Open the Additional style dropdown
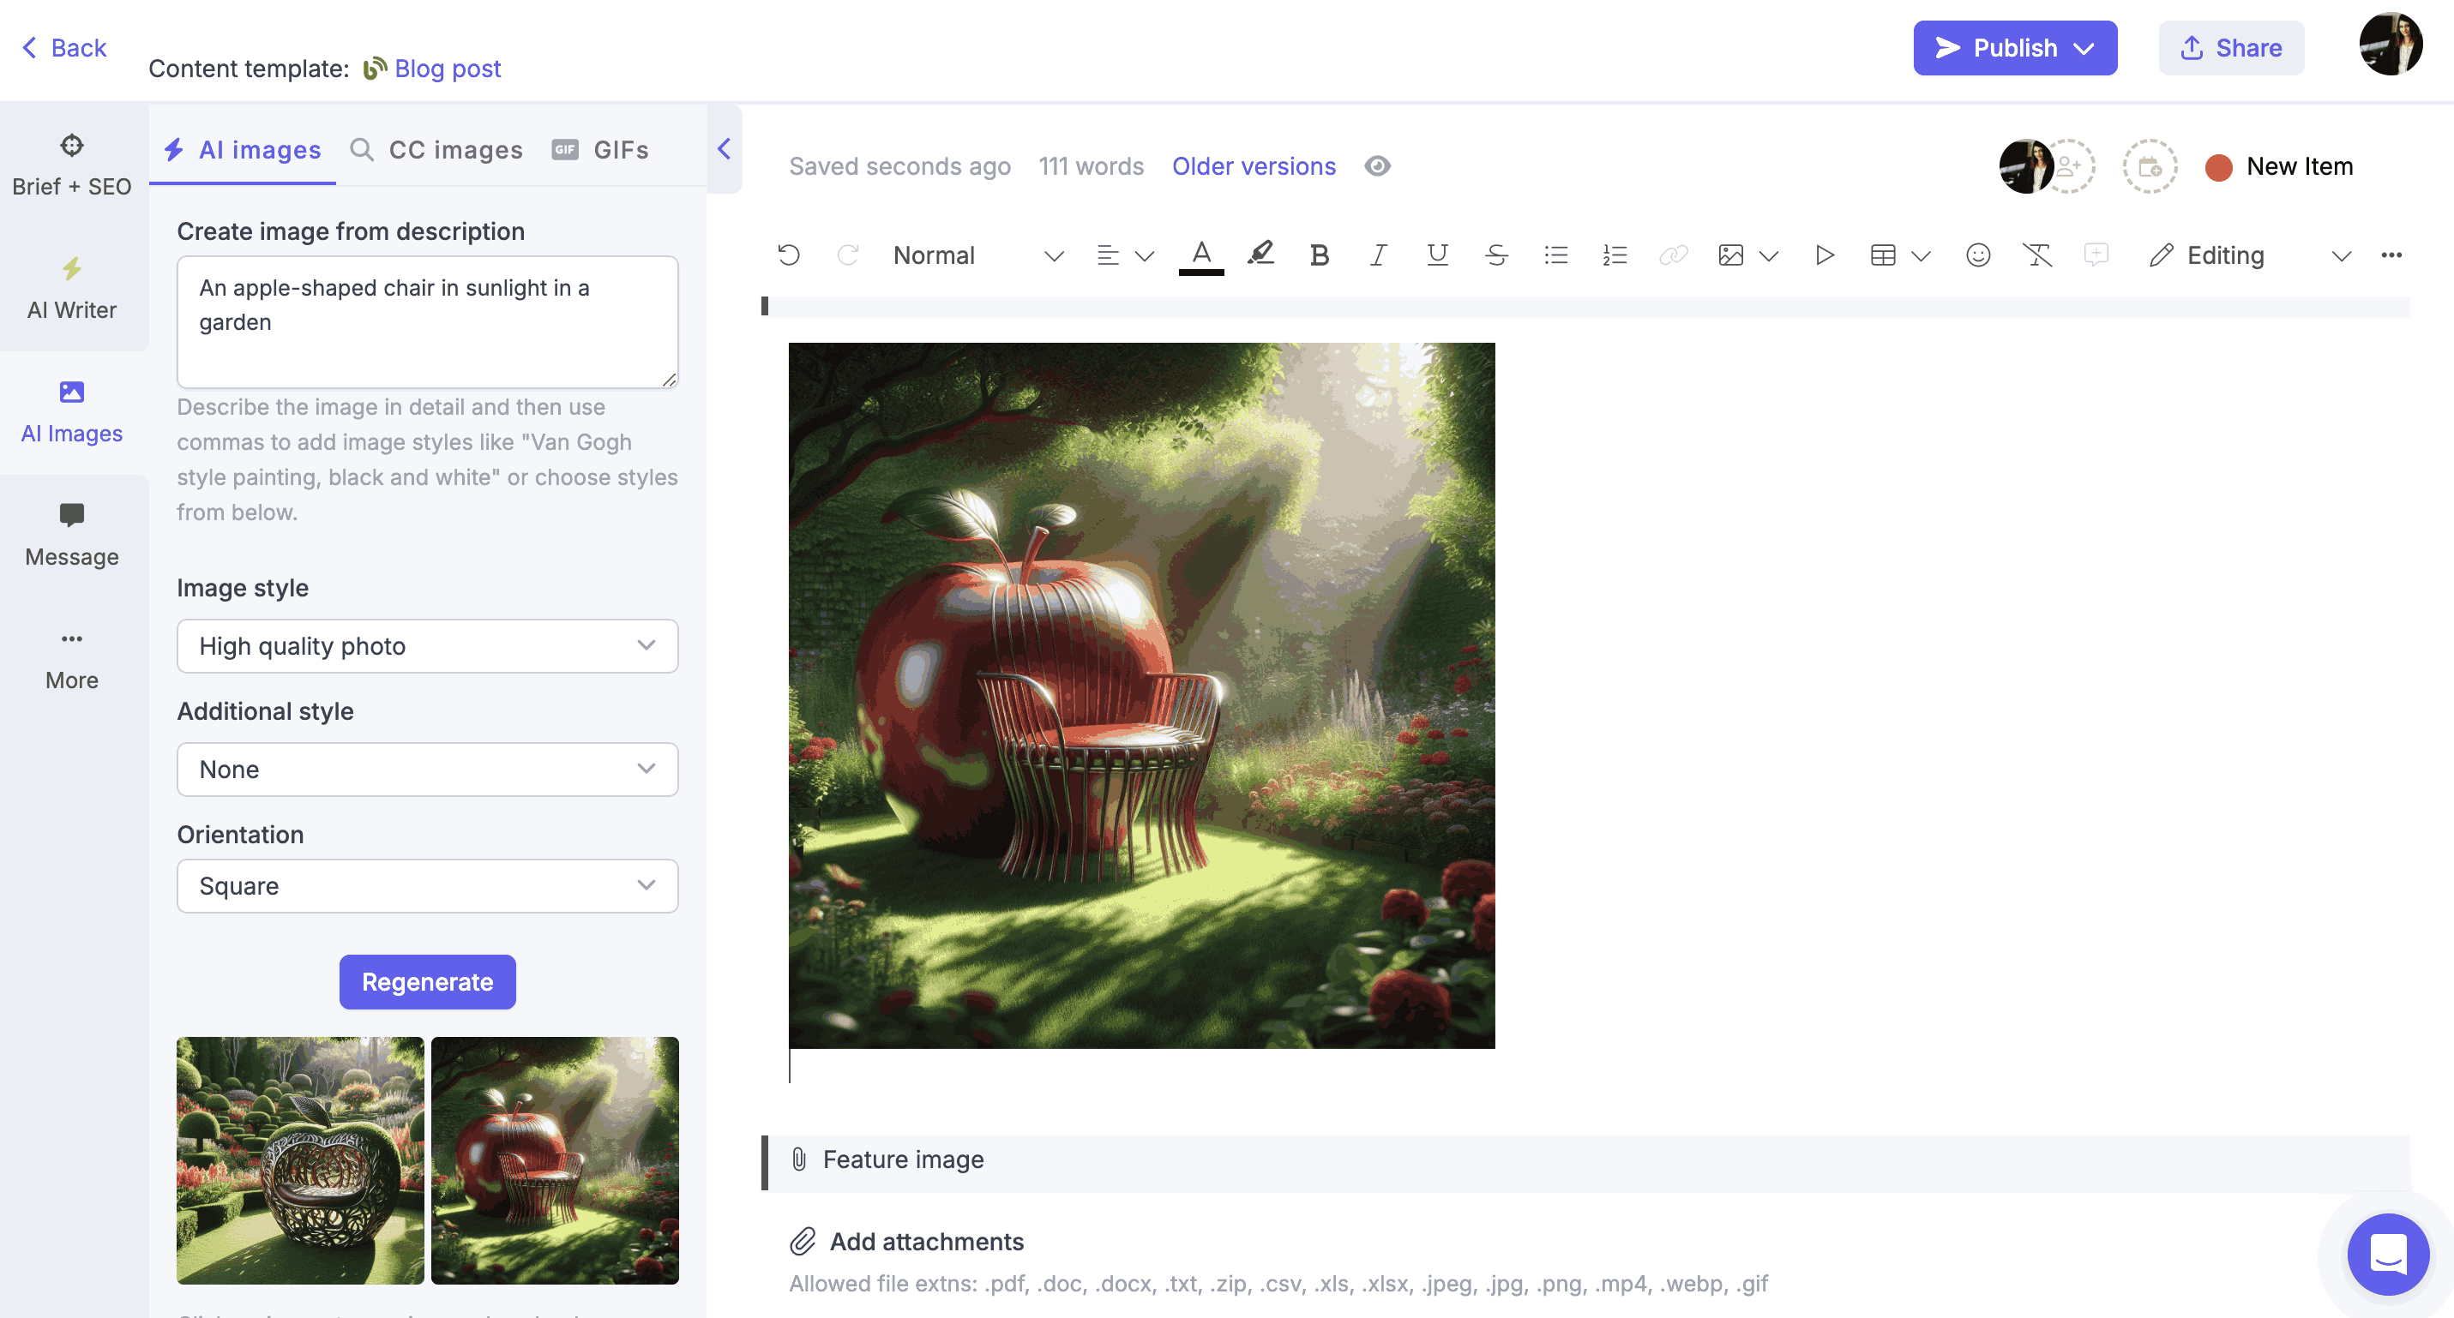The height and width of the screenshot is (1318, 2454). [428, 770]
